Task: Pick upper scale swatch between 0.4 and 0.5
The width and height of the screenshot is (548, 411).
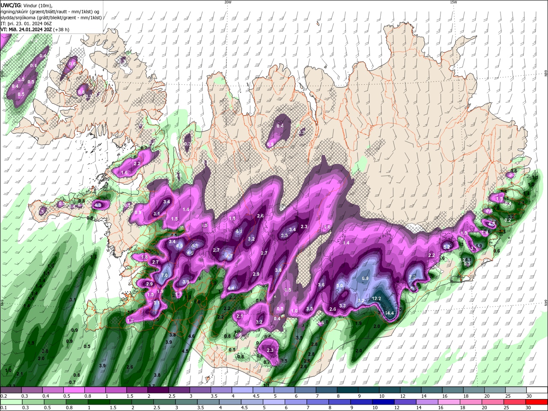Action: point(53,390)
